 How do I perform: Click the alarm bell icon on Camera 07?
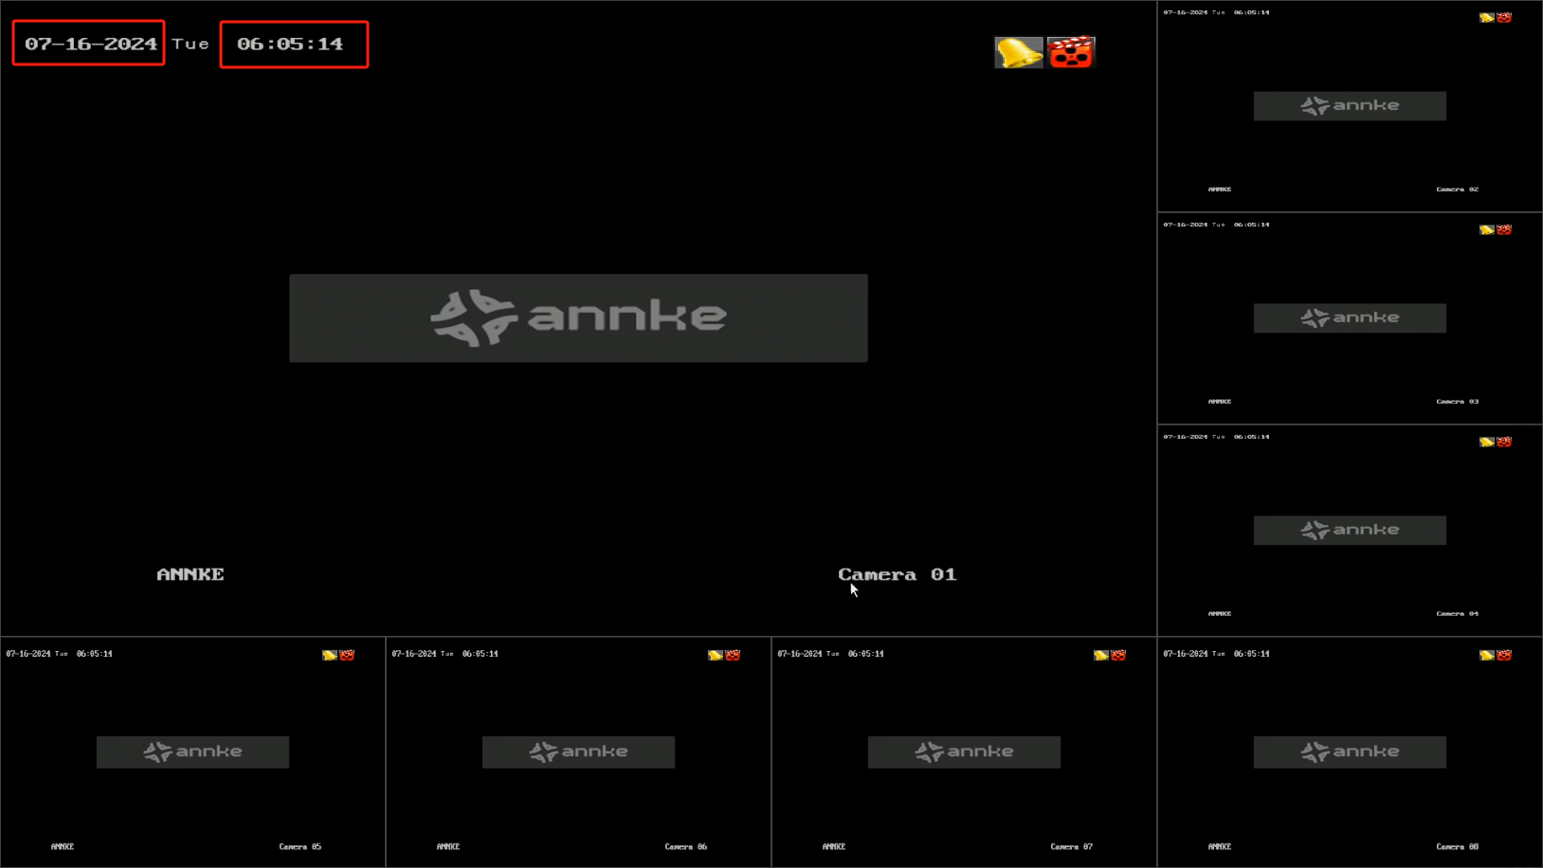coord(1101,655)
